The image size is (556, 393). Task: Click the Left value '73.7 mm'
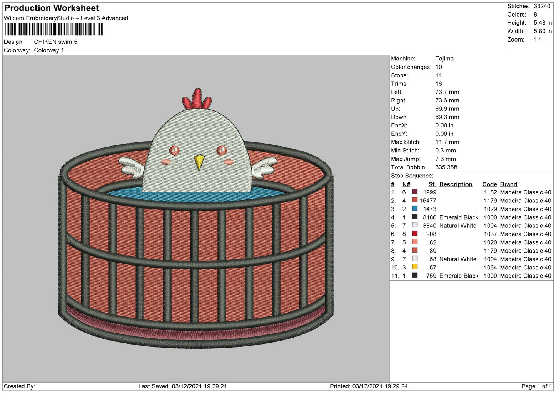point(447,92)
